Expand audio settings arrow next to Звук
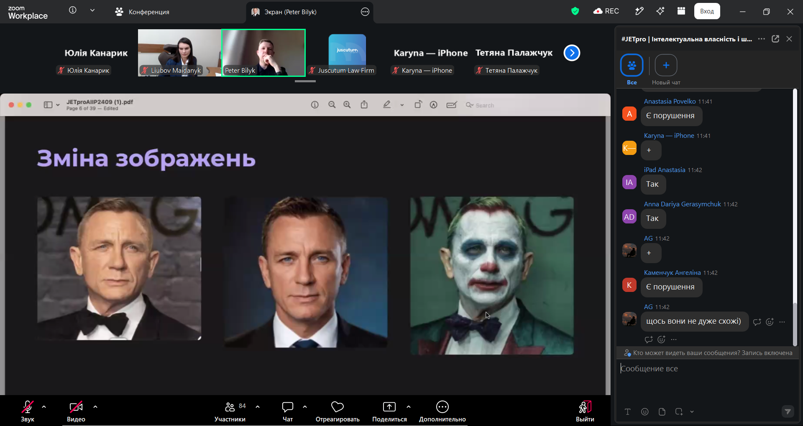Image resolution: width=803 pixels, height=426 pixels. click(x=44, y=406)
